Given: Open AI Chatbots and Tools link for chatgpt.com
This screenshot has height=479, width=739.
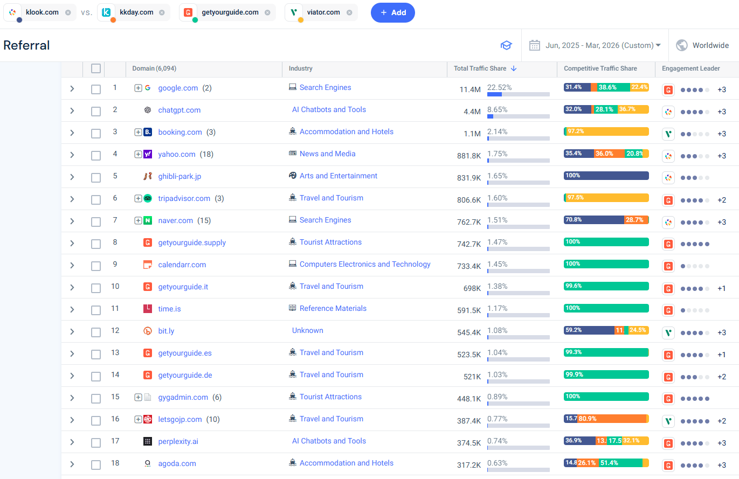Looking at the screenshot, I should click(x=329, y=109).
